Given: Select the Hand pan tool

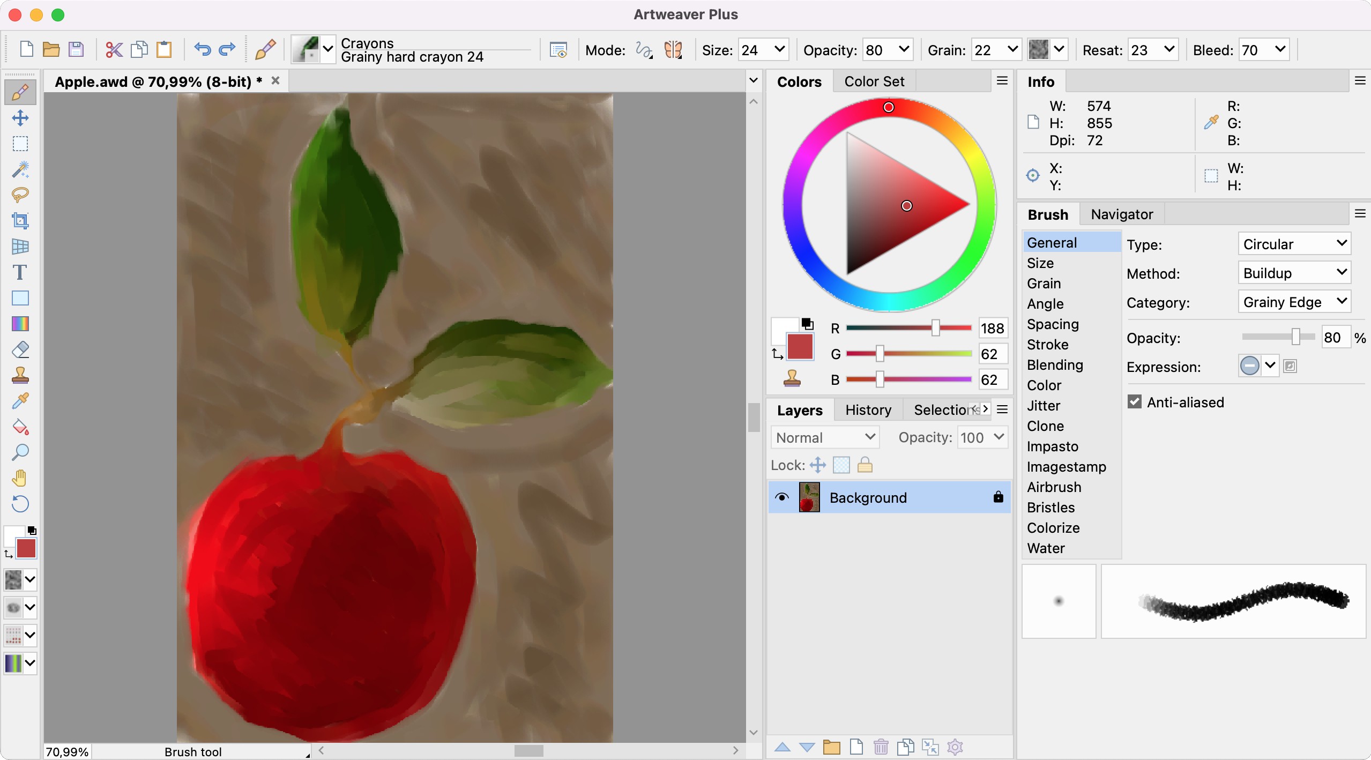Looking at the screenshot, I should (x=20, y=478).
